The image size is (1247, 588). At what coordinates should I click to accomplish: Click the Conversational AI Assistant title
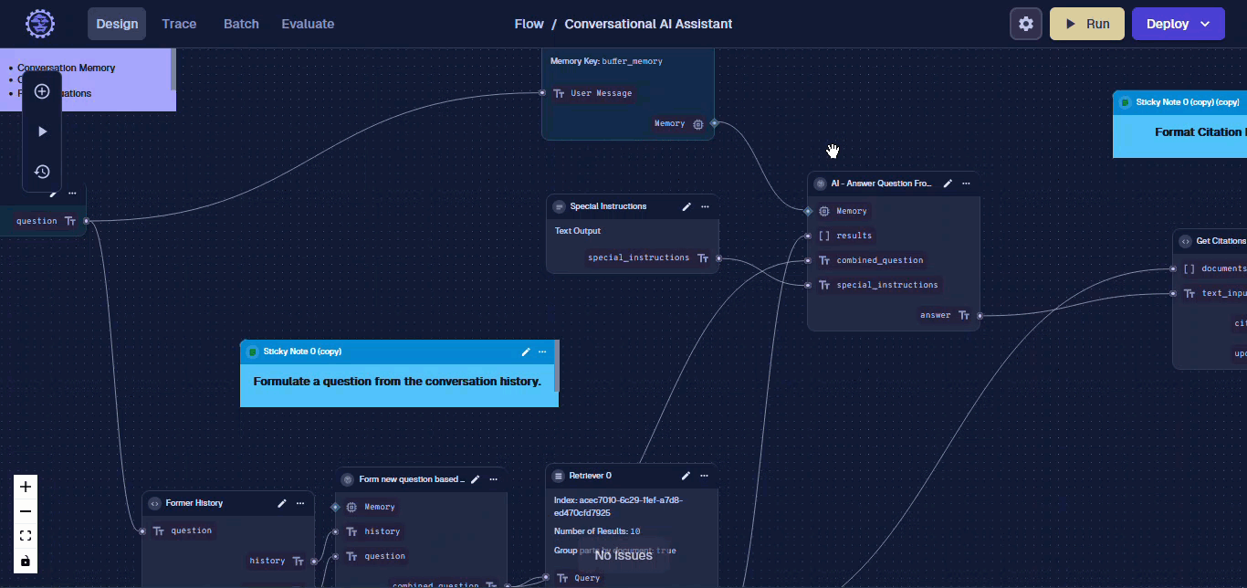click(x=648, y=24)
